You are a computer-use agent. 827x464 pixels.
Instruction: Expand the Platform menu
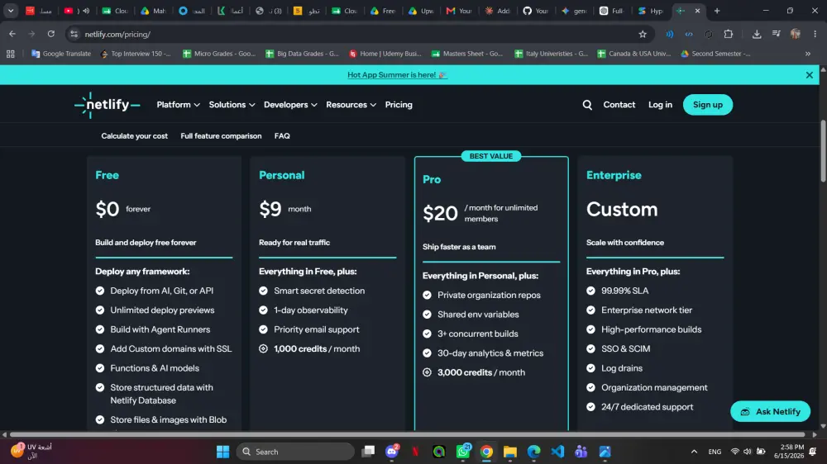tap(179, 105)
